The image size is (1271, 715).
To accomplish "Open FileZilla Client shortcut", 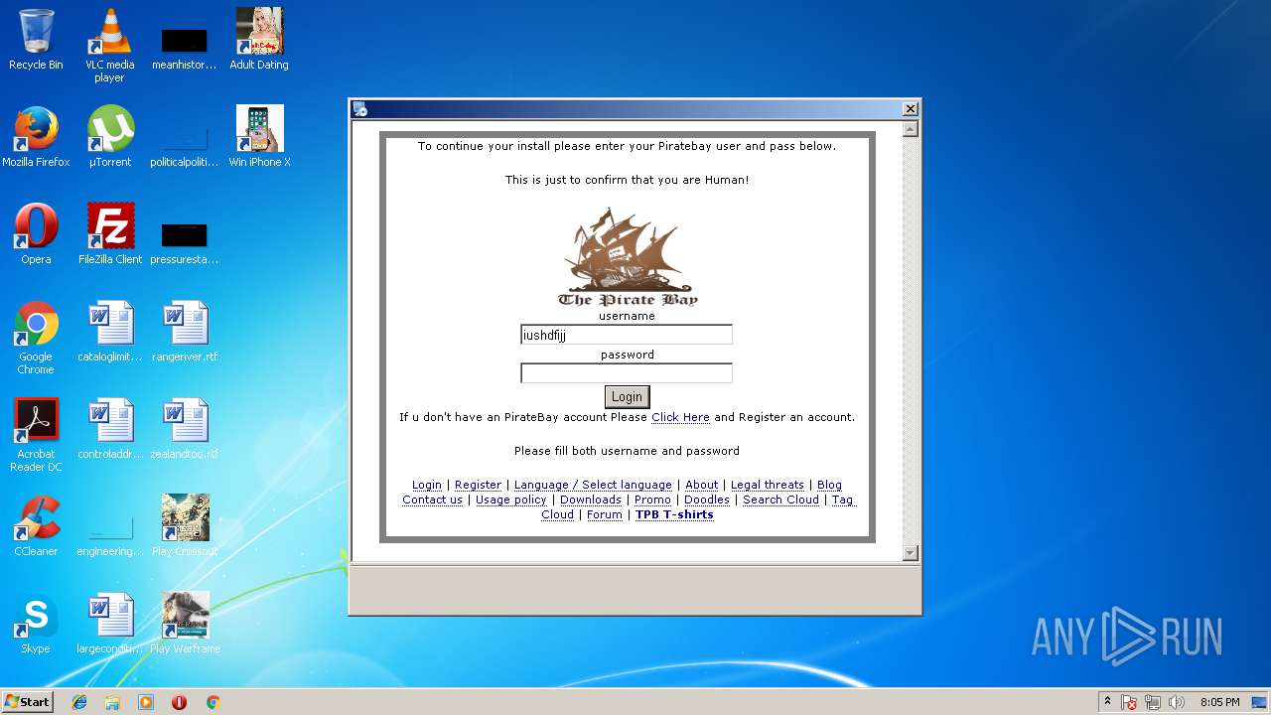I will [x=109, y=234].
